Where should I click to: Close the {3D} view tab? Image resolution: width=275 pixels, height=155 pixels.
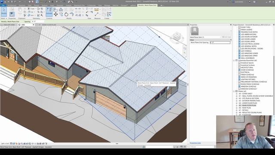coord(34,25)
